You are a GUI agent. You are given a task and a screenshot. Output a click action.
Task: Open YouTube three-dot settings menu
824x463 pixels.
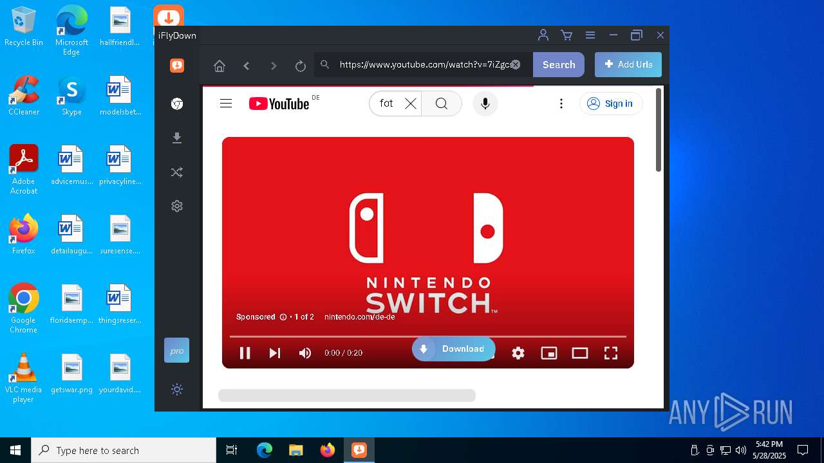(x=561, y=104)
